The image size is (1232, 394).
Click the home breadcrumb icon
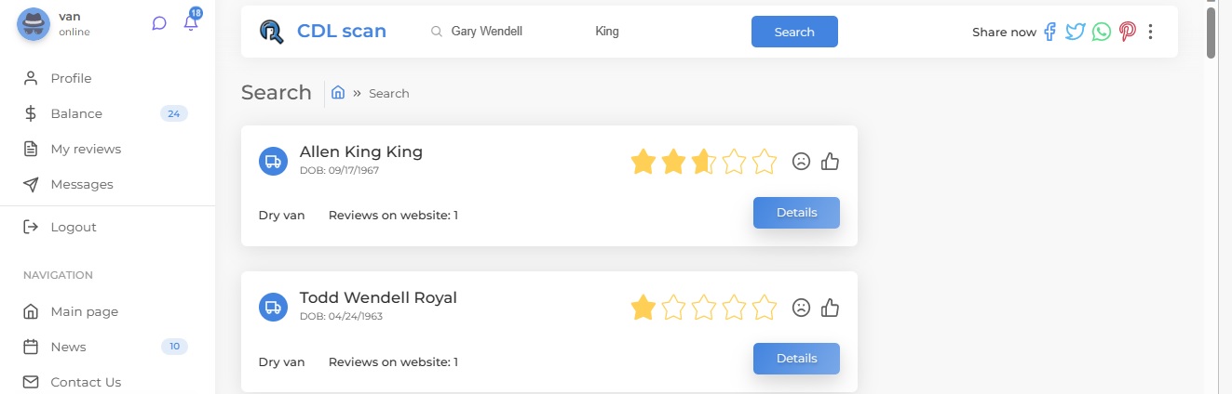pos(338,93)
